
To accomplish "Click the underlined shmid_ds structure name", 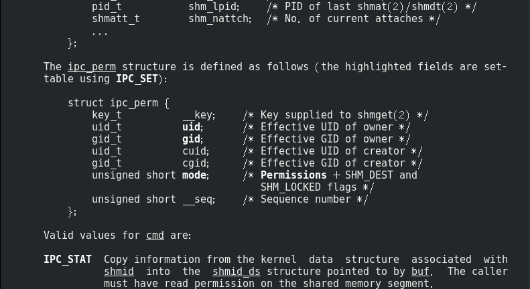I will (x=236, y=272).
